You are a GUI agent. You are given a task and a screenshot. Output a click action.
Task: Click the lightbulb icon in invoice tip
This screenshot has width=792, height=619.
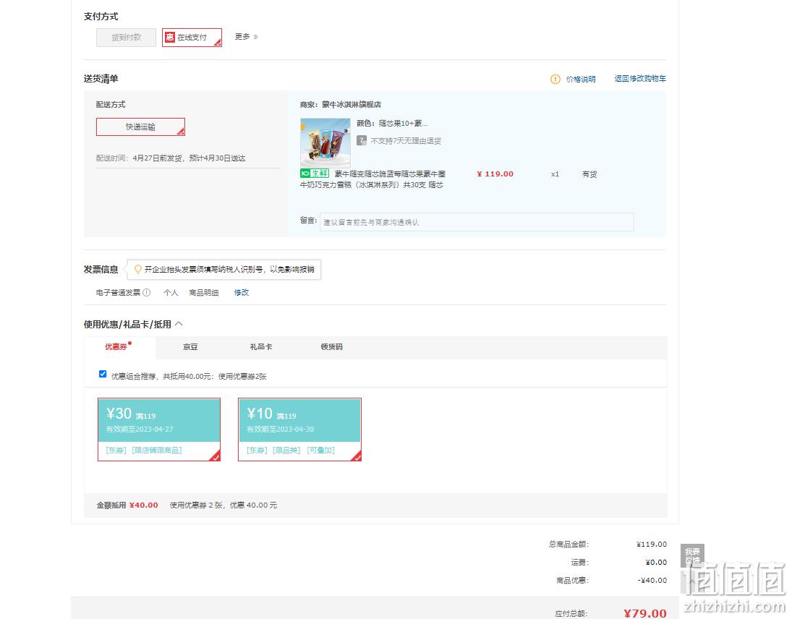pos(138,270)
